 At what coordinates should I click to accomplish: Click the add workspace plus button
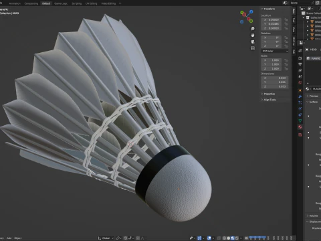120,3
